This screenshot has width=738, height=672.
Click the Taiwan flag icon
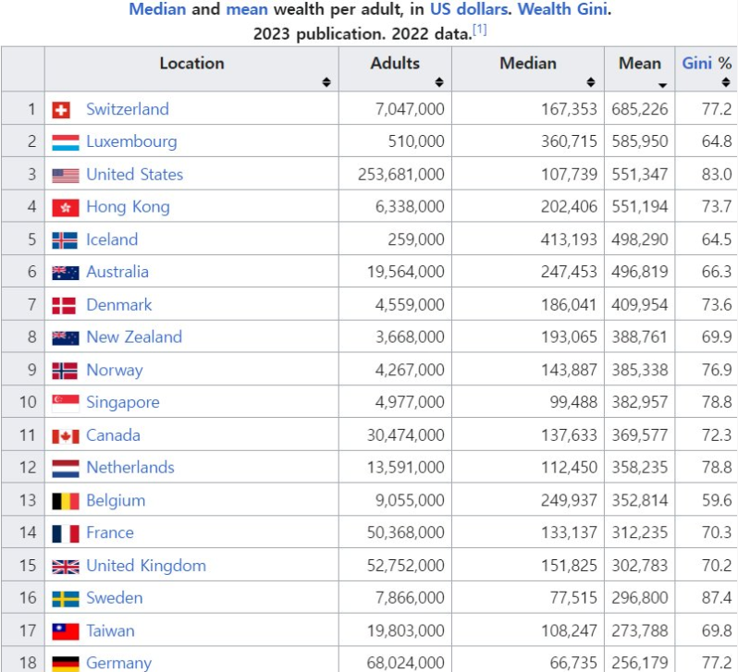coord(65,631)
